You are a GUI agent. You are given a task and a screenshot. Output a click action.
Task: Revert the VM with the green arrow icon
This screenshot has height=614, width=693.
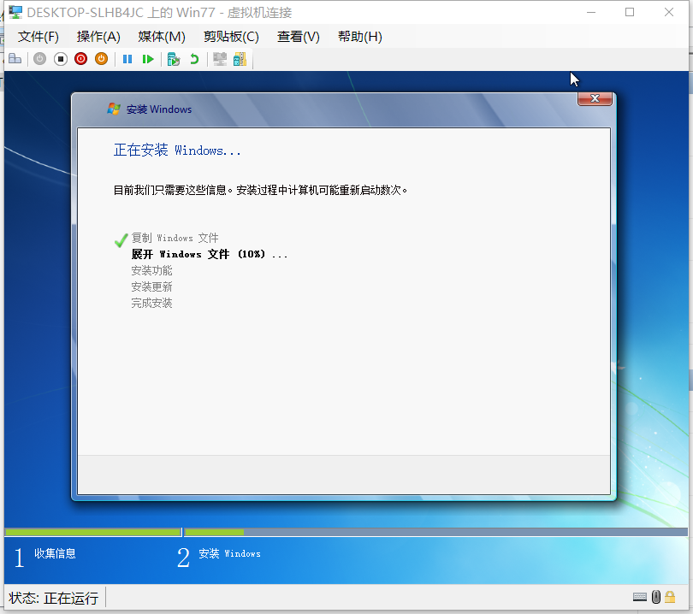[x=194, y=59]
